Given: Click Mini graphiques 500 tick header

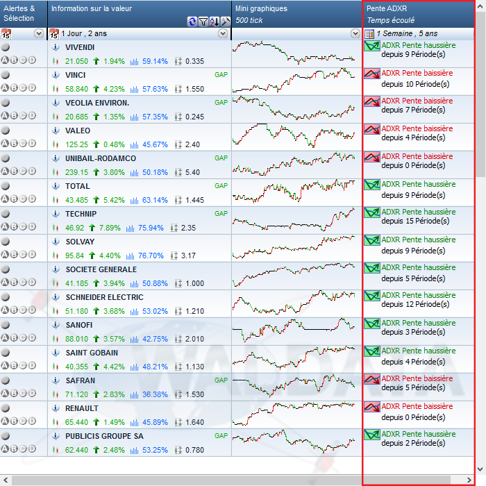Looking at the screenshot, I should pyautogui.click(x=296, y=14).
